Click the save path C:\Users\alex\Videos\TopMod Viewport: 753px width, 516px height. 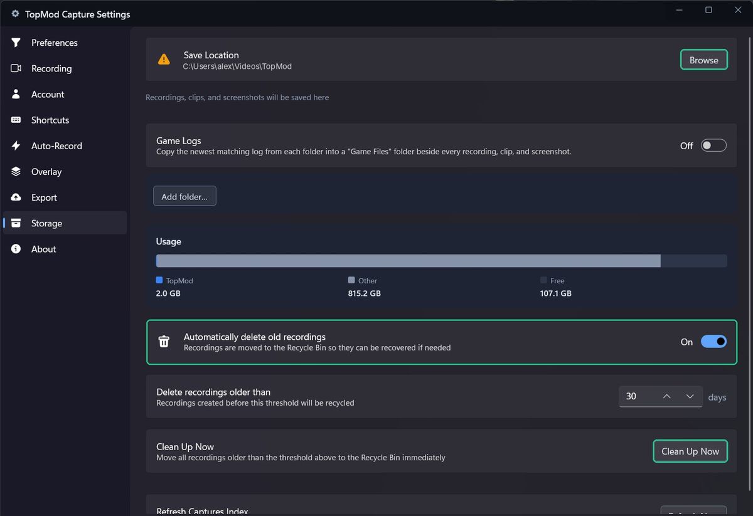[237, 66]
